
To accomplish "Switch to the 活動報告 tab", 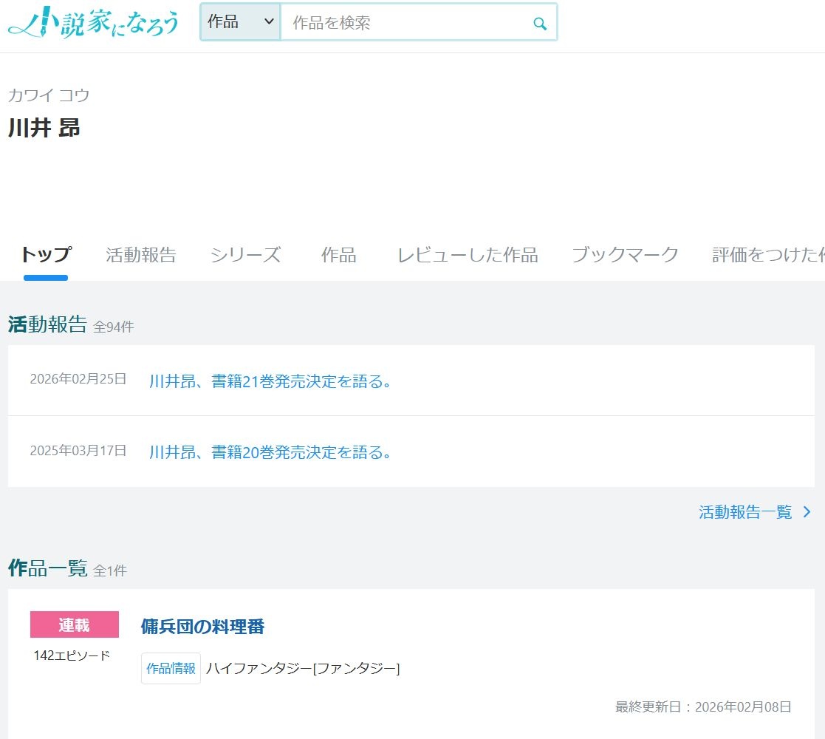I will coord(141,255).
